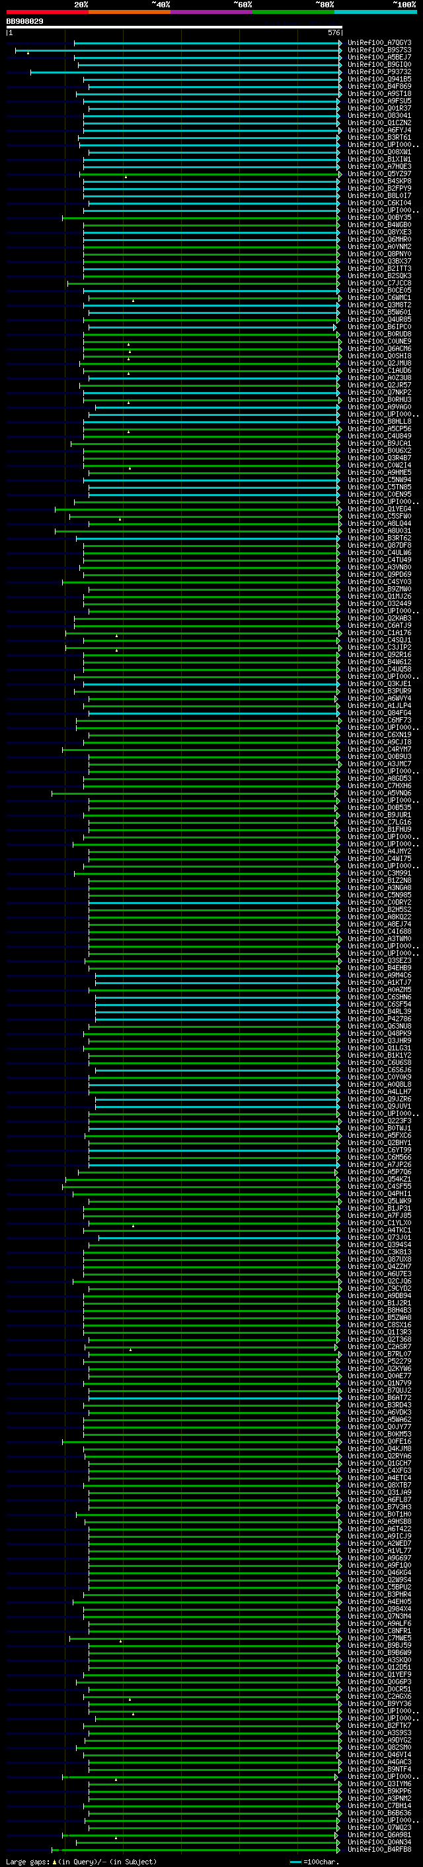Select the UniRef100_Q92R16 label
Screen dimensions: 423x1867
tap(379, 654)
